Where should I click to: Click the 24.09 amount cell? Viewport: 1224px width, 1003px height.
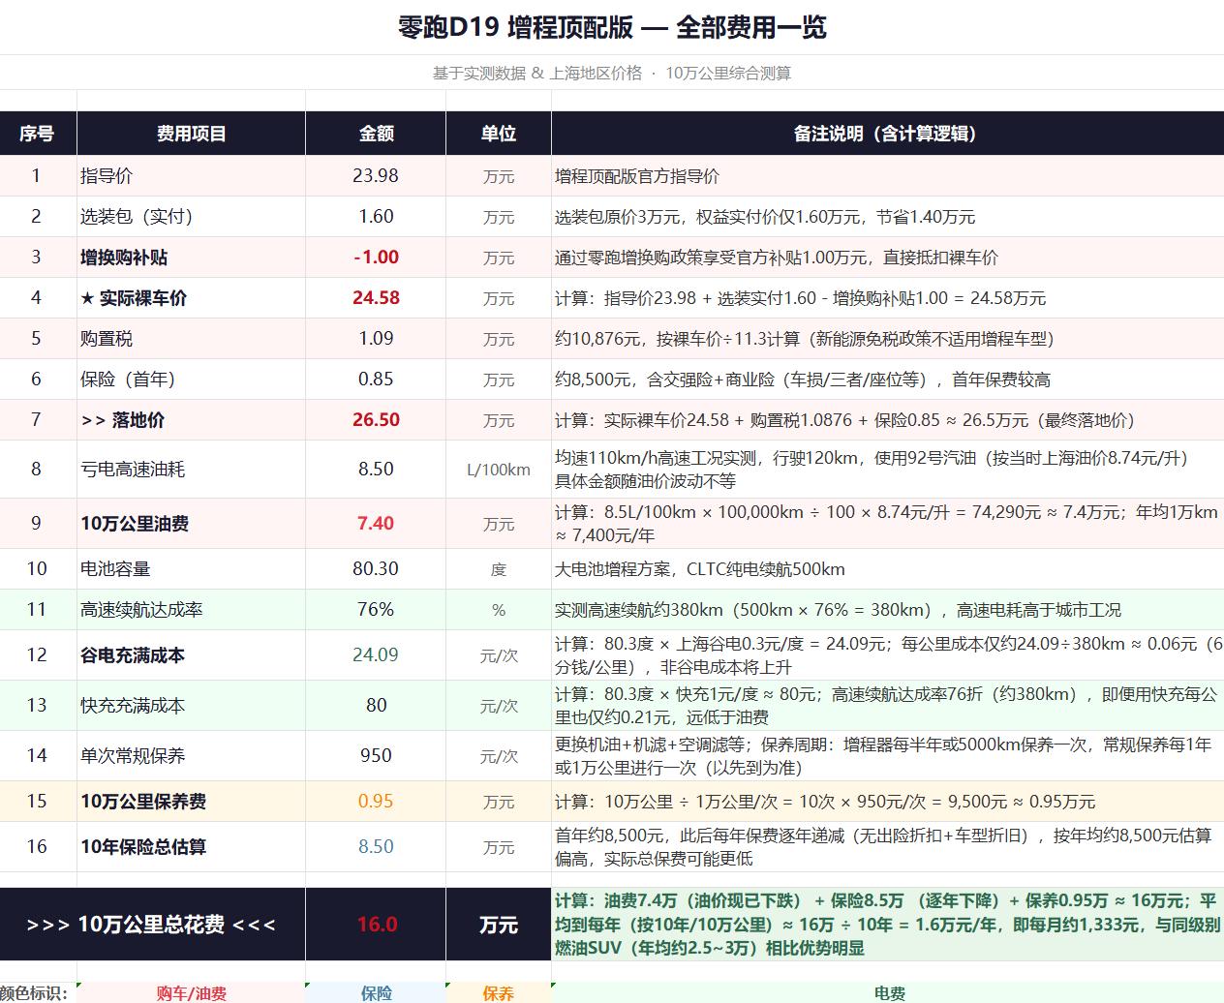pos(376,655)
